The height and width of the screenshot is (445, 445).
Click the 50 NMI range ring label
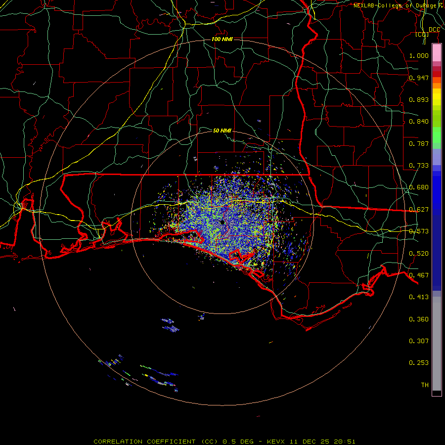click(222, 131)
